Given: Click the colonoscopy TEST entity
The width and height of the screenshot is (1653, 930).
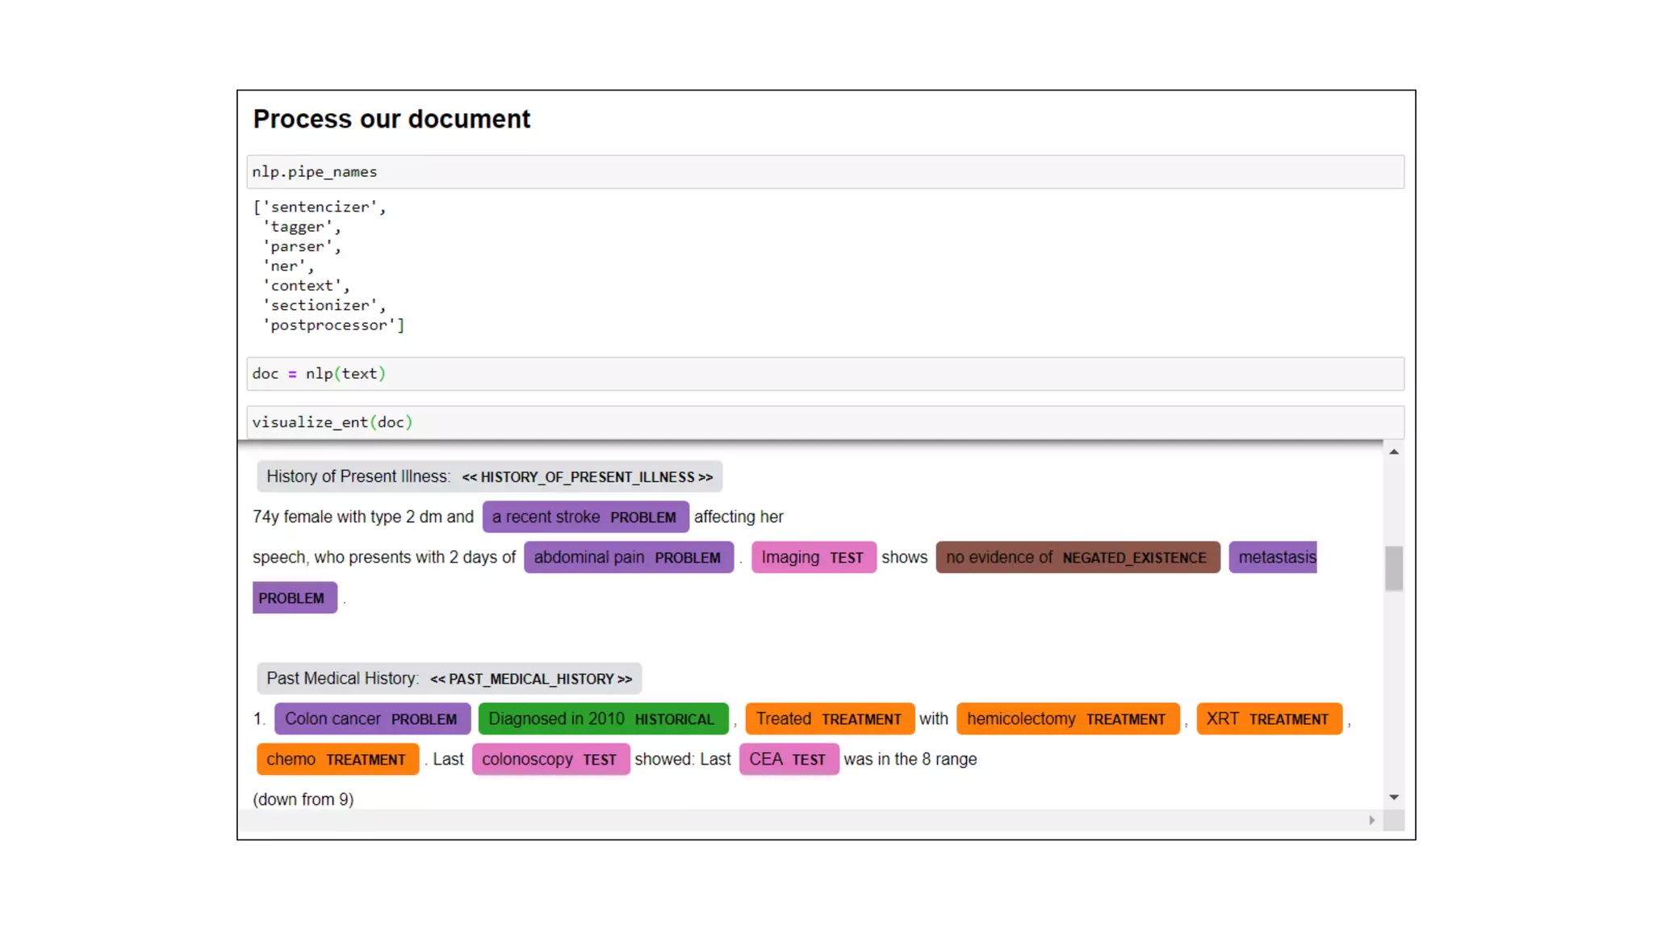Looking at the screenshot, I should click(550, 760).
